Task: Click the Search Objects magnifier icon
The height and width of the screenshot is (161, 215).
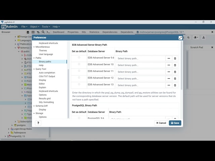Action: click(x=43, y=32)
